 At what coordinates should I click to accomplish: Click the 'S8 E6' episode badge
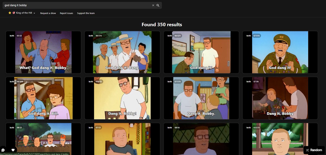point(177,128)
